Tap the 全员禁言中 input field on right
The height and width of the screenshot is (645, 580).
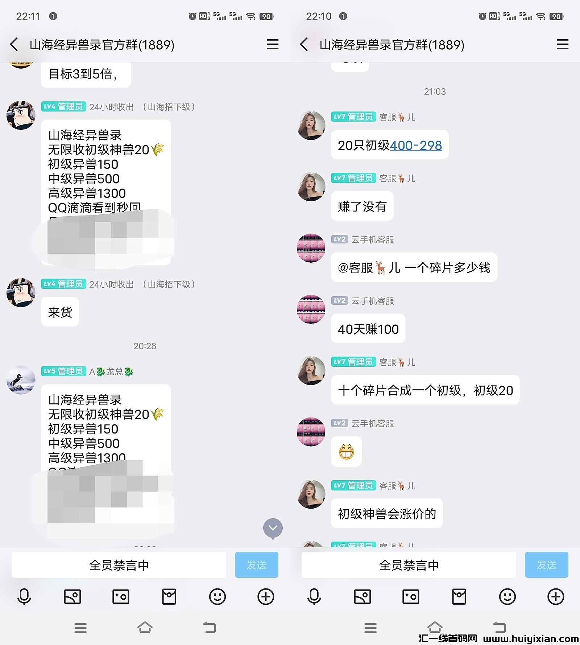pyautogui.click(x=409, y=565)
